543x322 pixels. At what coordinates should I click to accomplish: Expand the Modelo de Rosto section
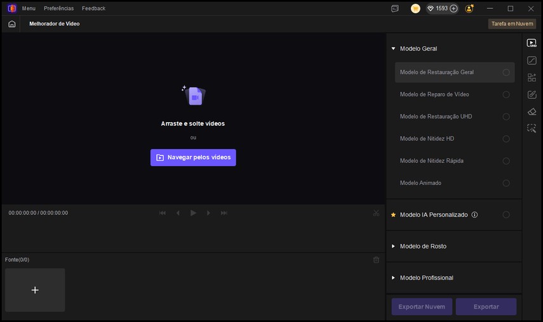click(x=393, y=247)
